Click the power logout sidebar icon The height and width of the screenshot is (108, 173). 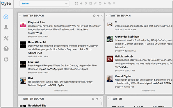(x=6, y=59)
